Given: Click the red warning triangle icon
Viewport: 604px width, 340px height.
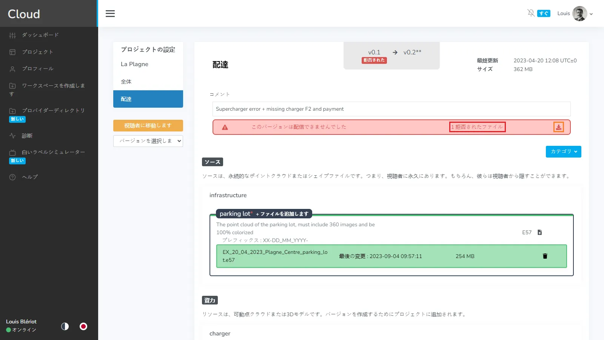Looking at the screenshot, I should (225, 127).
